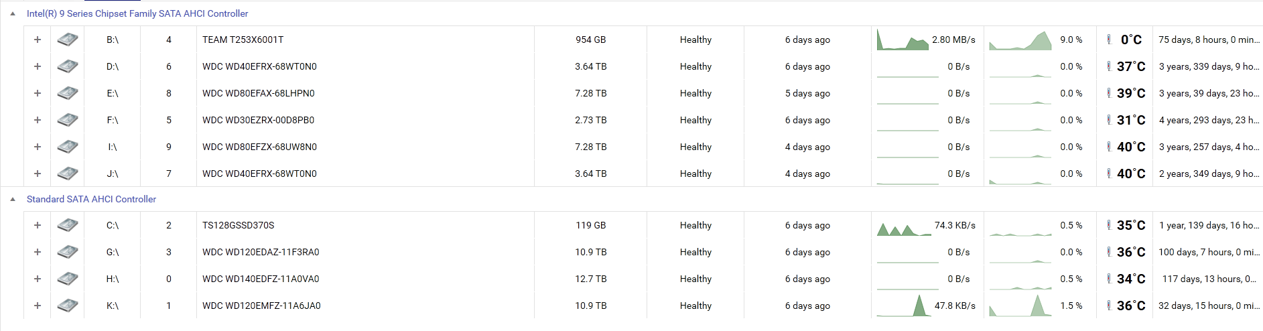The width and height of the screenshot is (1263, 331).
Task: Select the WDC WD30EZRX-00D8PB0 drive row
Action: (x=643, y=120)
